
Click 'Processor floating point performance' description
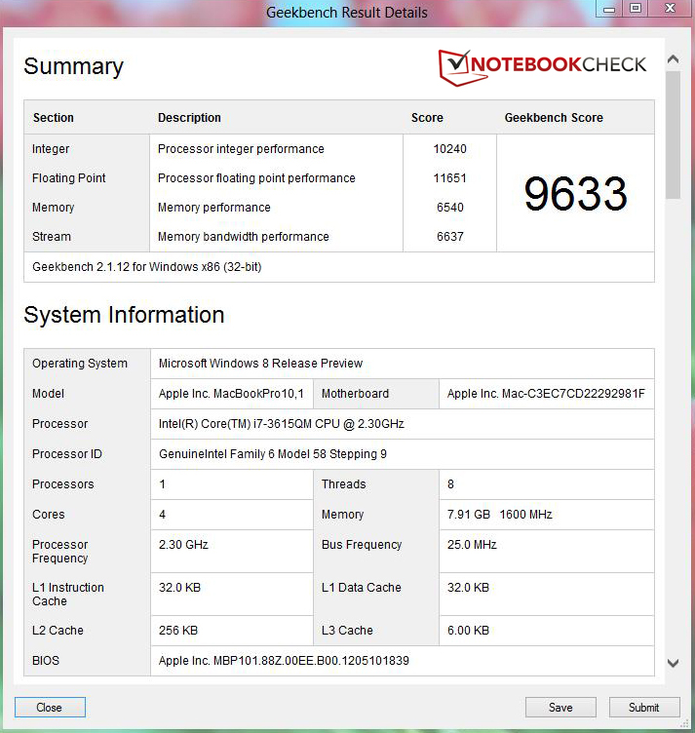[256, 178]
